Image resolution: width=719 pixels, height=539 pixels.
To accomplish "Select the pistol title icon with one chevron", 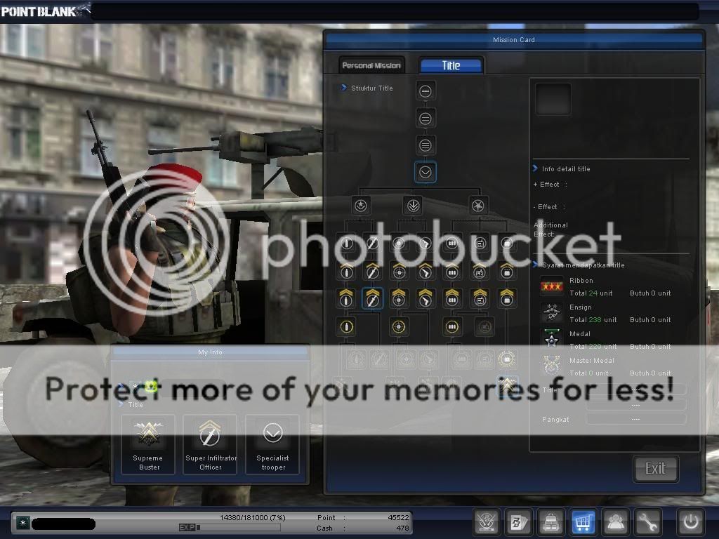I will coord(425,272).
